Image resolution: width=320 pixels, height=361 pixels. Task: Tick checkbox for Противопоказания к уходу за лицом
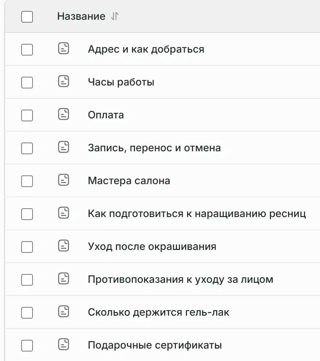click(x=27, y=280)
